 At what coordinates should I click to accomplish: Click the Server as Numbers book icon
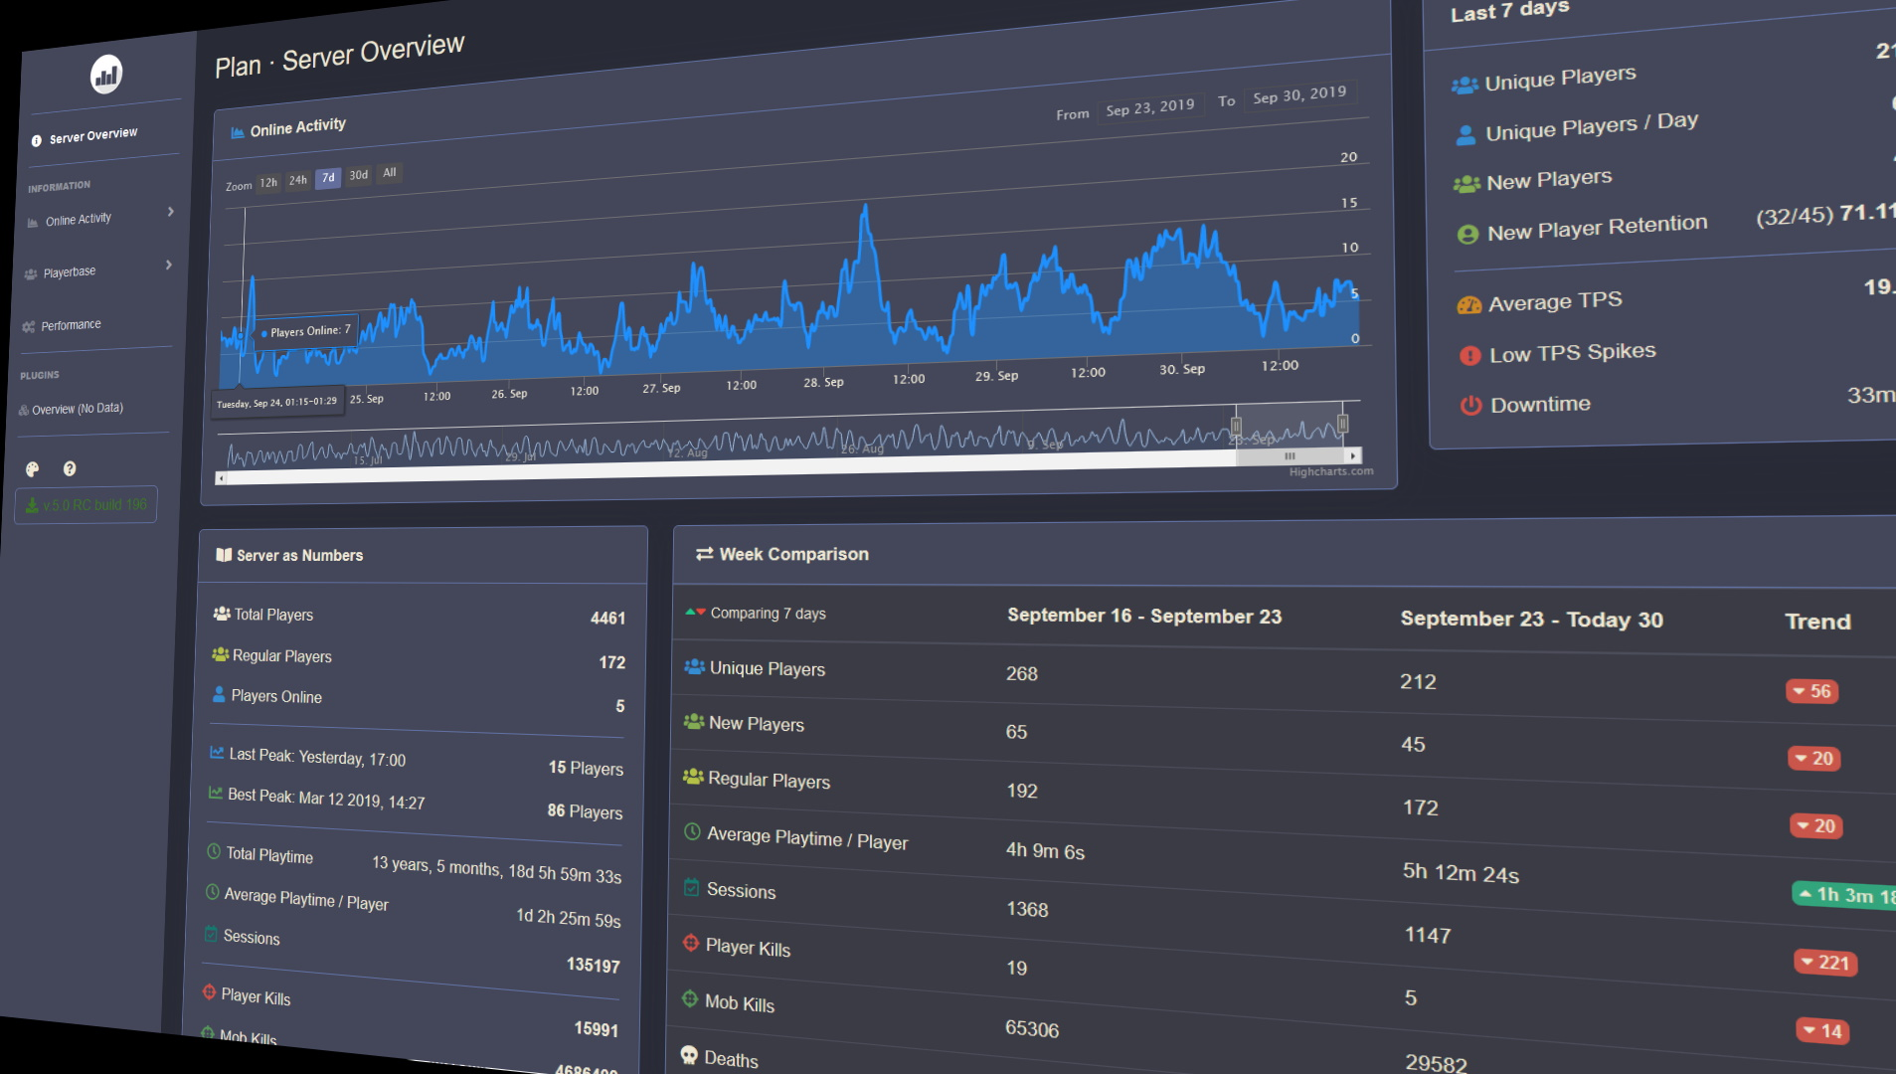coord(224,555)
